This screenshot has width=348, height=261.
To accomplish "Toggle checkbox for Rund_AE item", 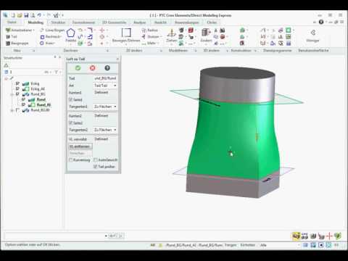I will click(23, 104).
